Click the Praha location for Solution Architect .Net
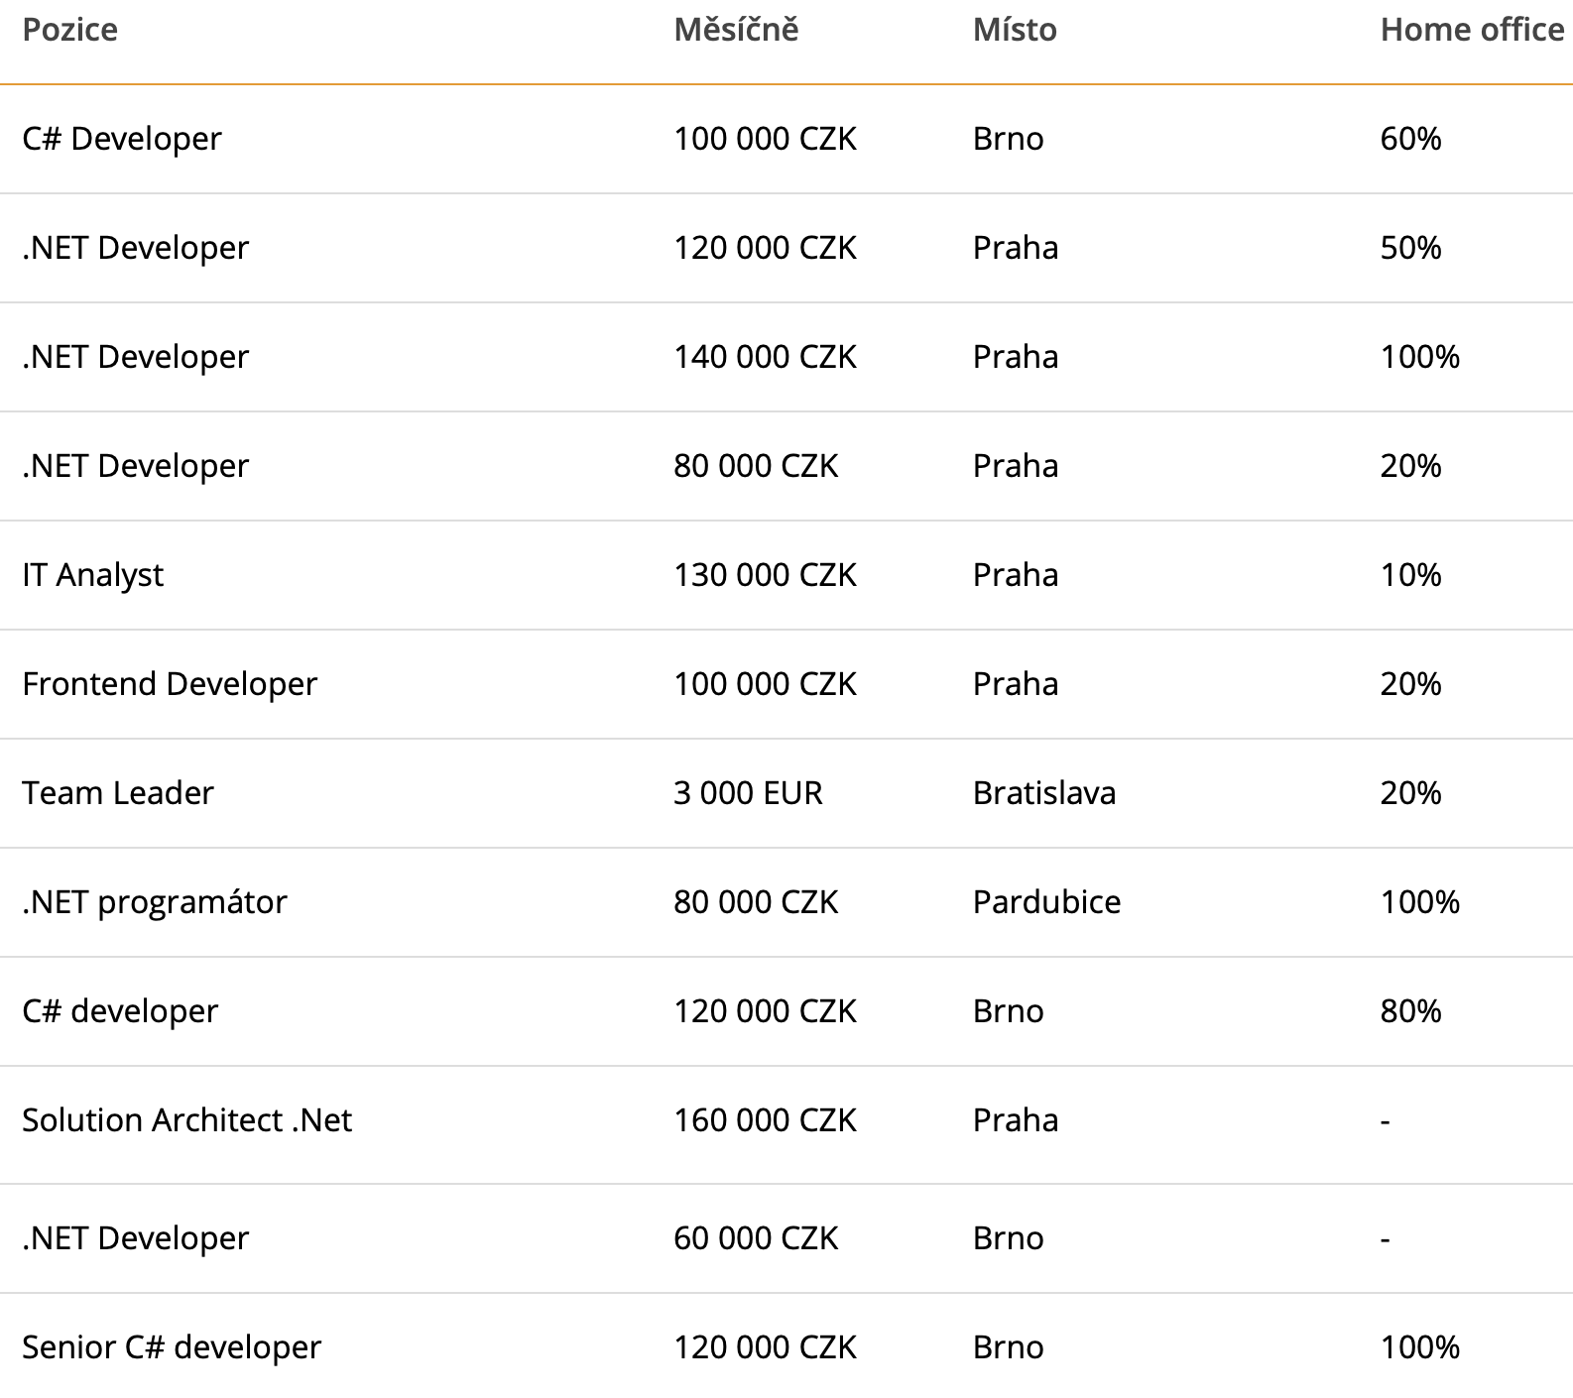 click(x=1015, y=1120)
